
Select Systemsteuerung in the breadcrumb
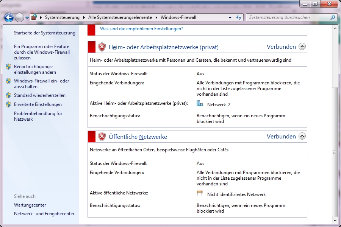coord(62,17)
